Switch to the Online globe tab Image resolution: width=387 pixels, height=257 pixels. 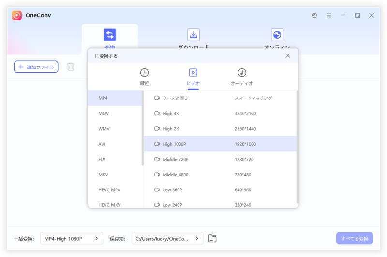point(277,35)
